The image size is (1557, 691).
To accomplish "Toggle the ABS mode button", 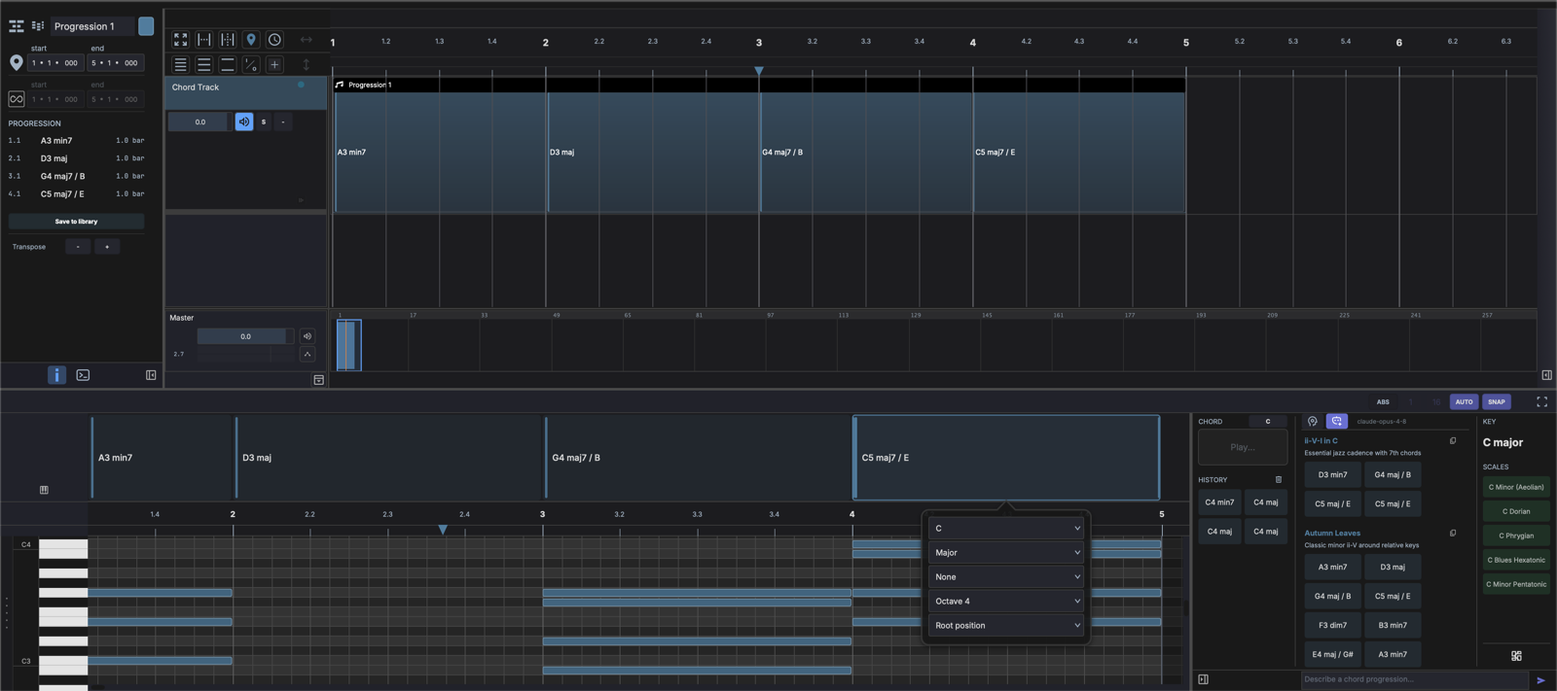I will (x=1383, y=401).
